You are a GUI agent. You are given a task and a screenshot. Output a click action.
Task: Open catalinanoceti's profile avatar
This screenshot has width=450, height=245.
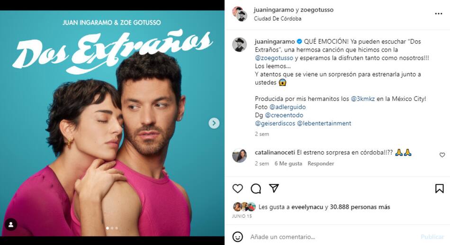(239, 155)
